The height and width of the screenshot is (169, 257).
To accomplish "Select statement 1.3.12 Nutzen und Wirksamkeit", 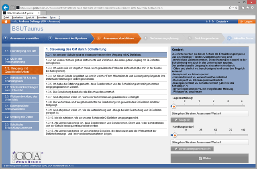I will click(x=106, y=133).
